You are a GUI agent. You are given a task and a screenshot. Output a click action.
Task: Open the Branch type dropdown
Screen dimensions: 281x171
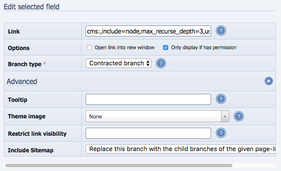tap(118, 64)
